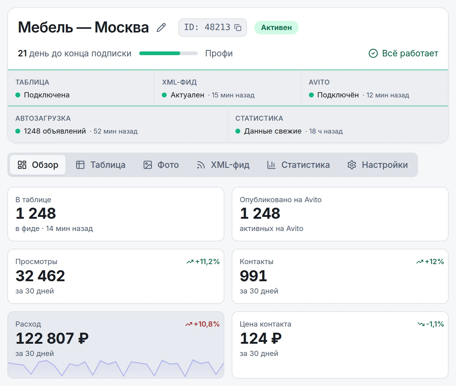Click the 15 мин назад XML-фид timestamp
This screenshot has height=386, width=456.
233,95
